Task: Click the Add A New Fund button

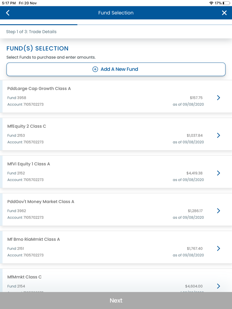Action: (116, 69)
